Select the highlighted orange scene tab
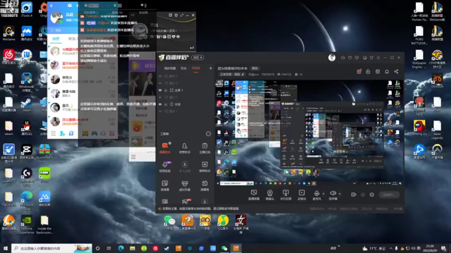The width and height of the screenshot is (451, 253). pos(196,68)
